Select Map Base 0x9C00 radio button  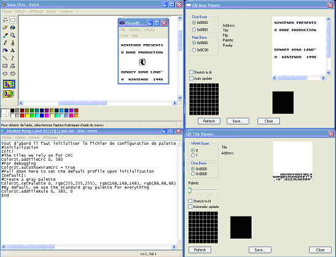[194, 50]
